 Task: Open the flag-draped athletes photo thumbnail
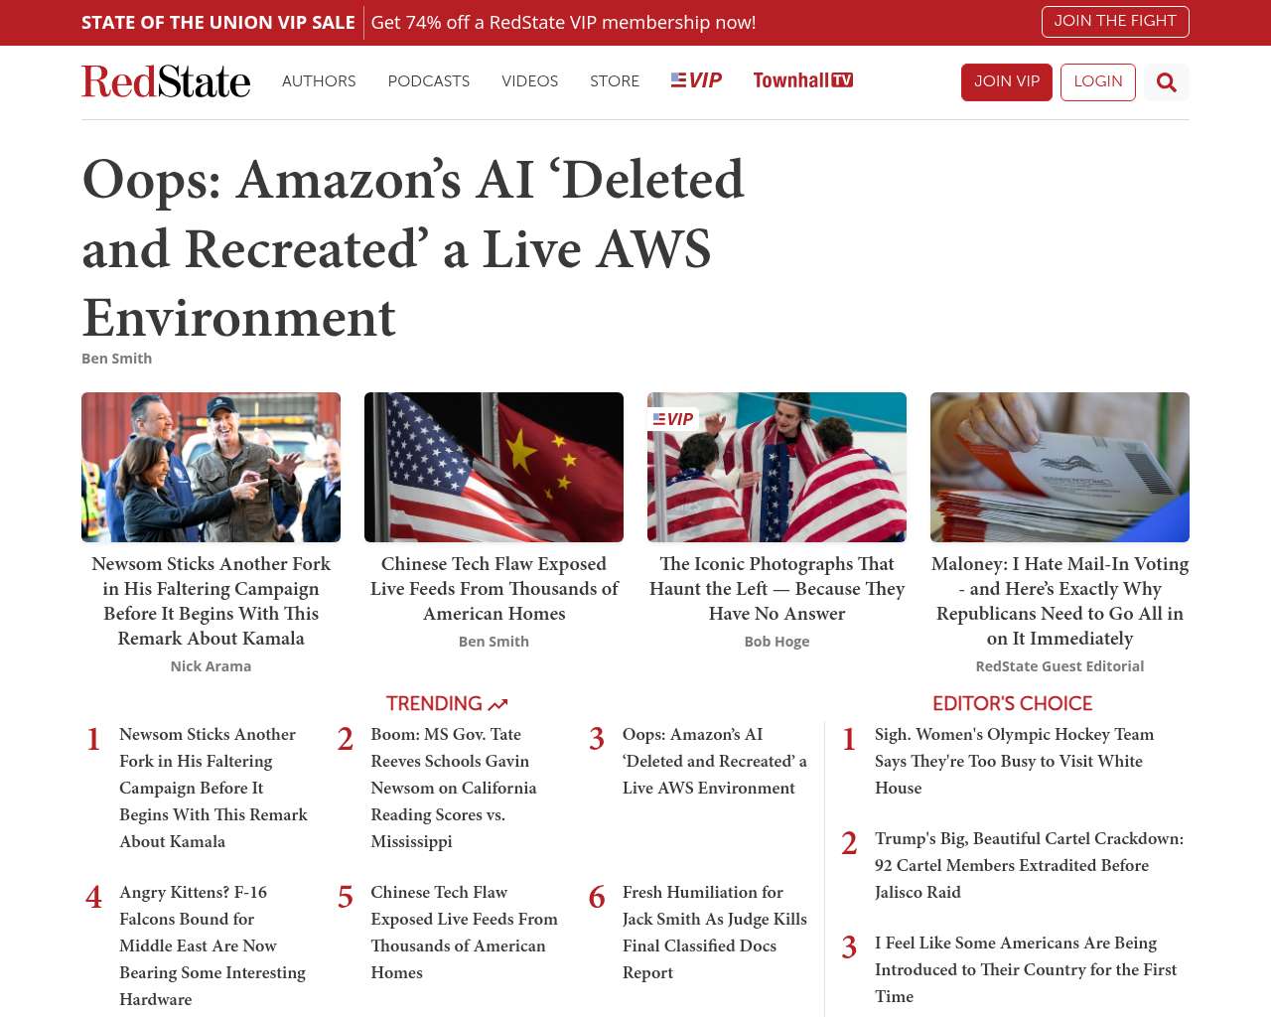click(x=777, y=467)
